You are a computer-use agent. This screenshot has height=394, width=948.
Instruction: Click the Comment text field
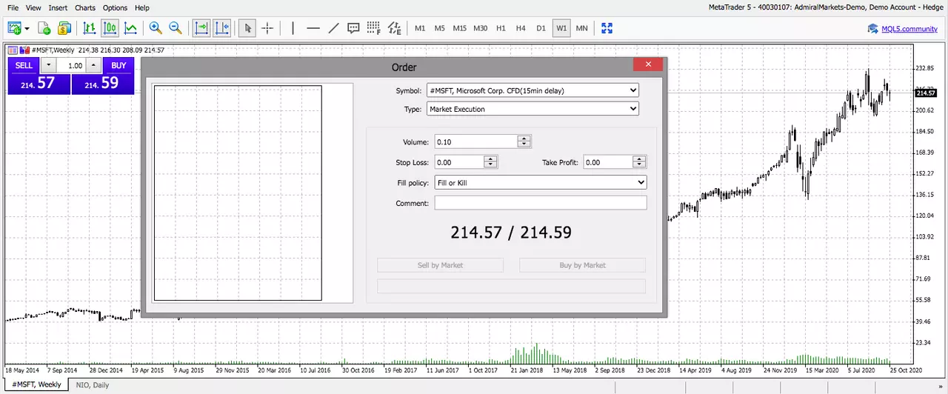click(541, 203)
